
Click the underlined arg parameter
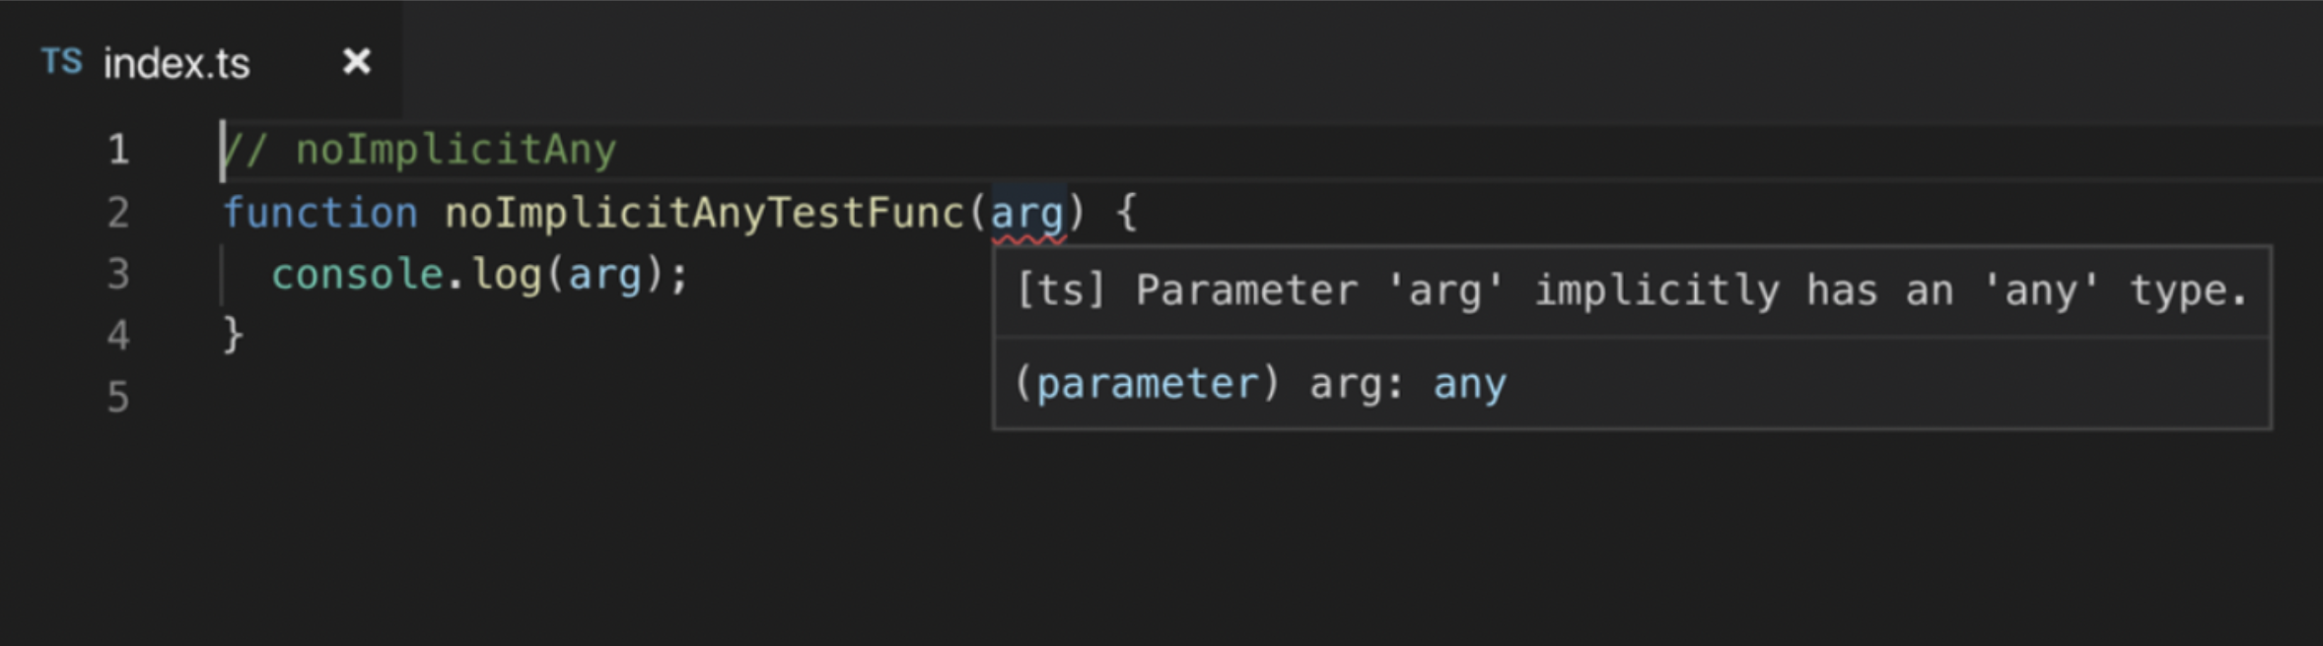pyautogui.click(x=1026, y=215)
